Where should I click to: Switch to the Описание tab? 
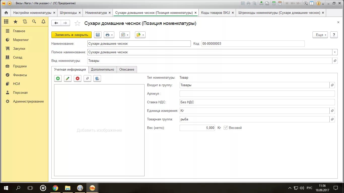tap(127, 69)
